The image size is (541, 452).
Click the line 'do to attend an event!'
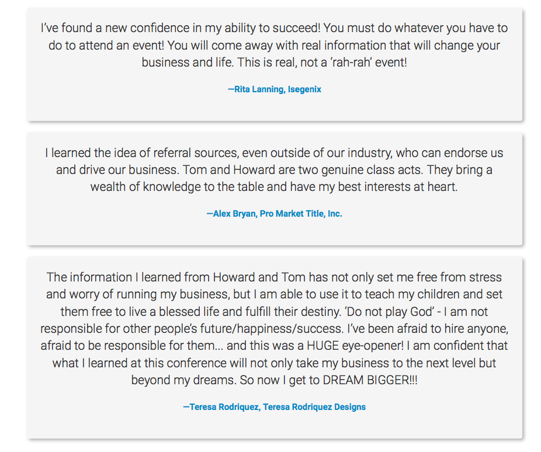[x=274, y=45]
